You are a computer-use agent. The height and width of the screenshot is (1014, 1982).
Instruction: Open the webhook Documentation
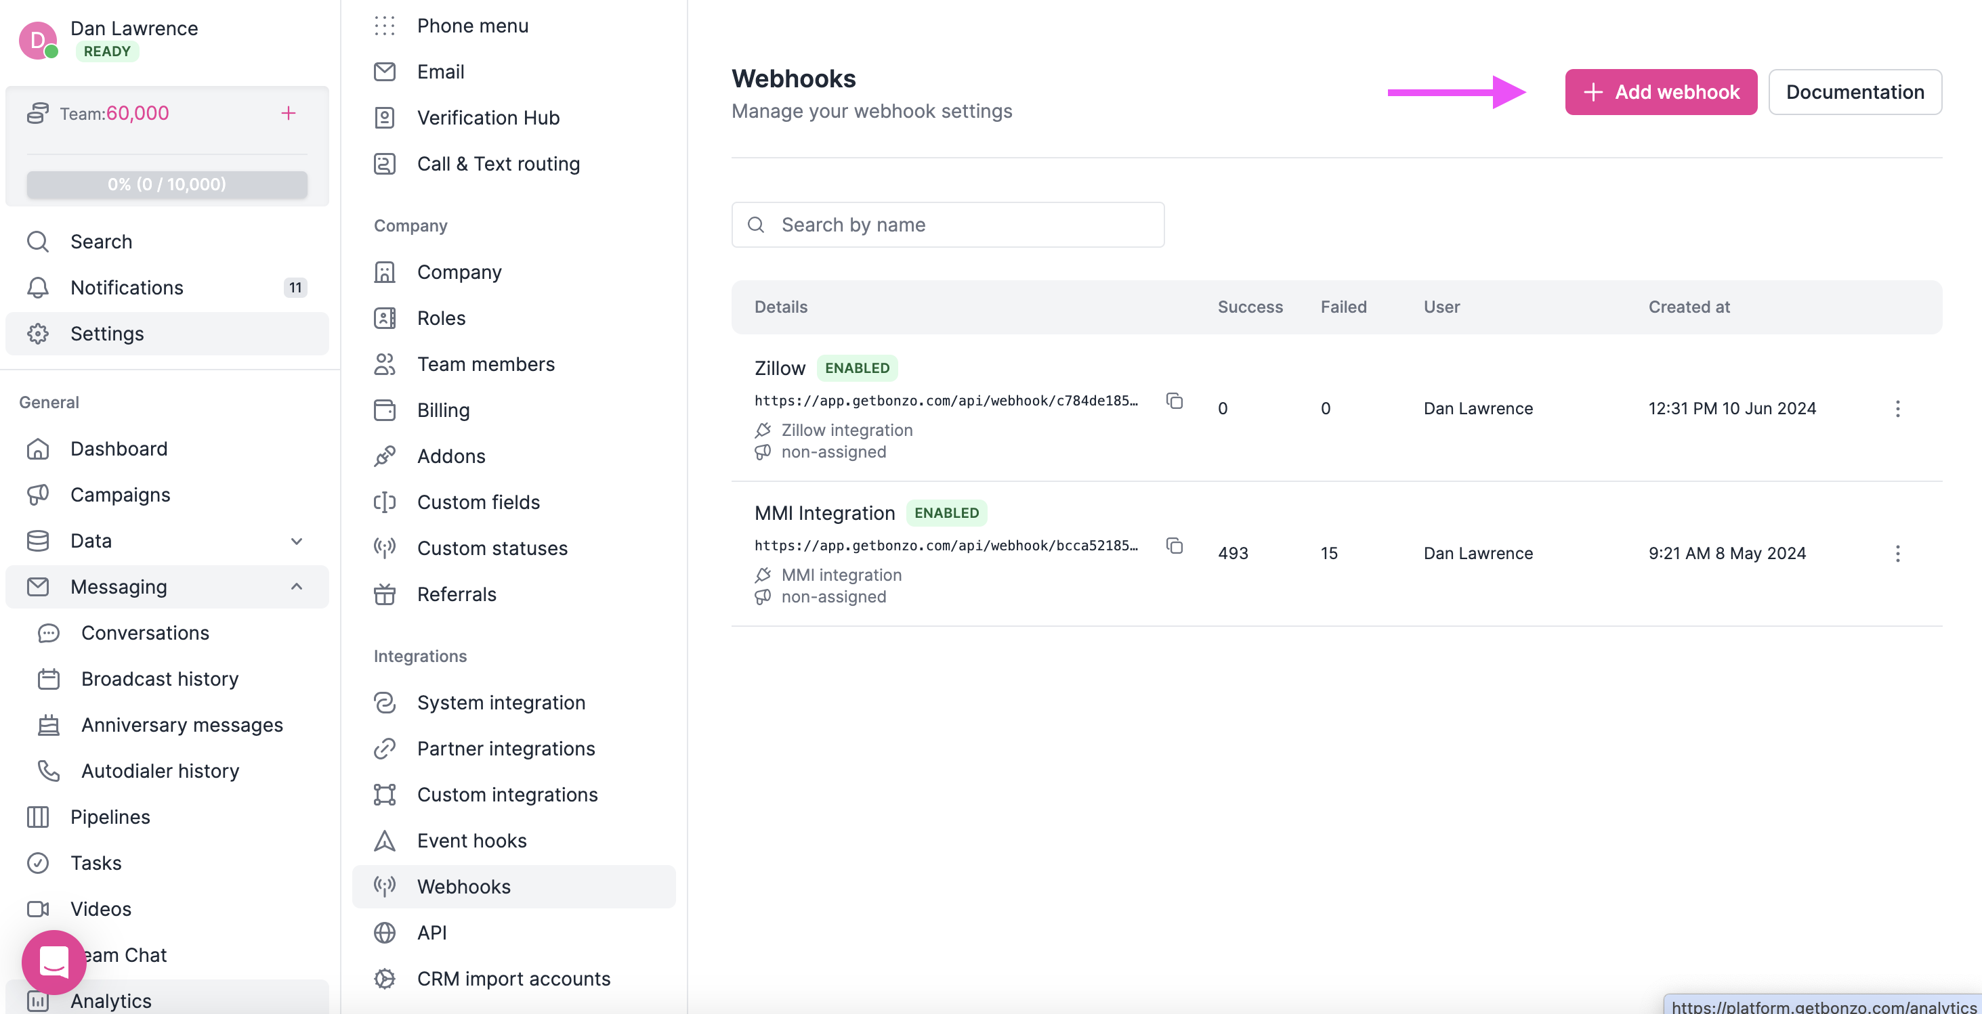[1855, 91]
